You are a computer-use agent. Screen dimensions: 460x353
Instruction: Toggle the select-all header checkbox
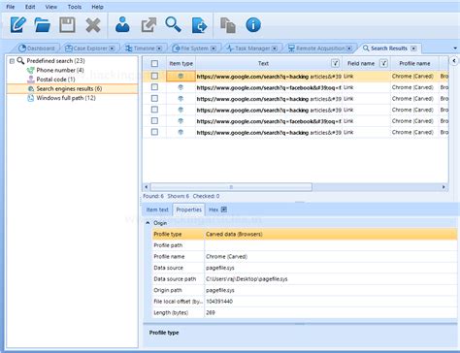154,64
